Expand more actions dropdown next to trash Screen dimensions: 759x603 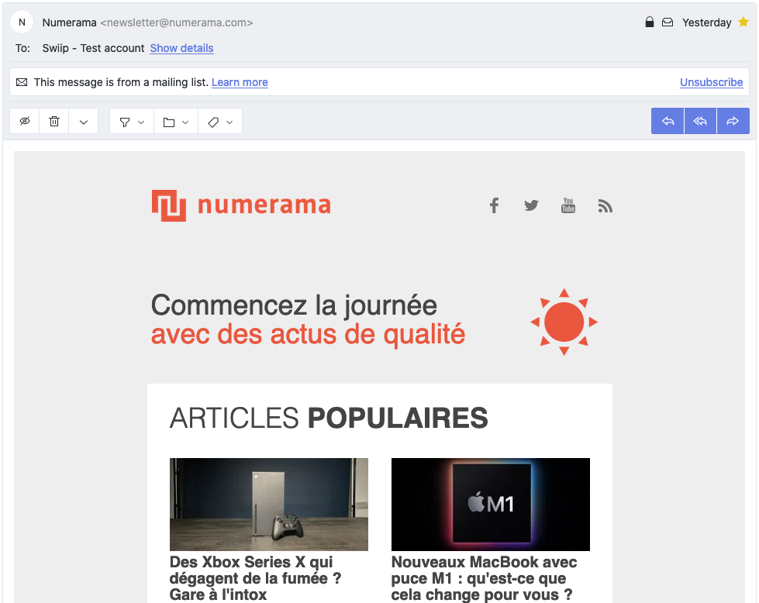point(84,122)
